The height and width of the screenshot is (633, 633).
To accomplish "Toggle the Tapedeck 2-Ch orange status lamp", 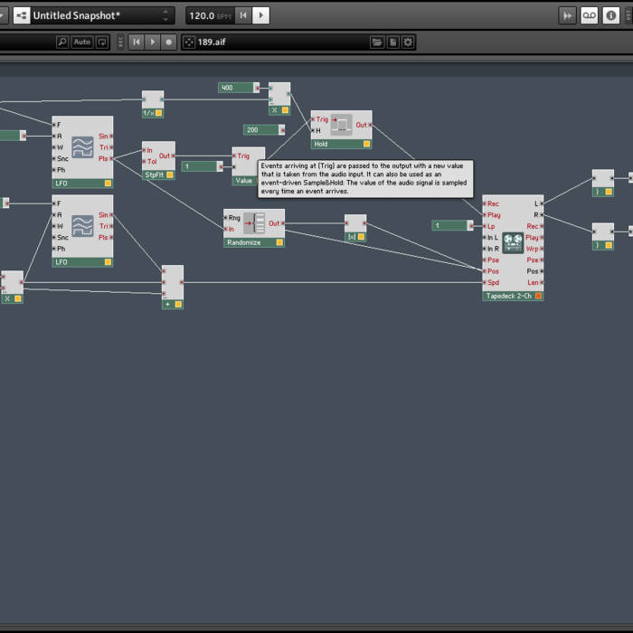I will [x=537, y=296].
